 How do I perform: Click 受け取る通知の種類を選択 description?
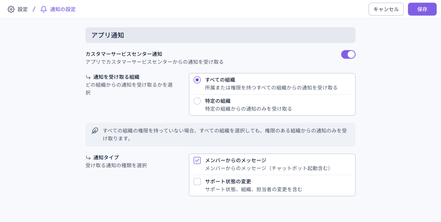[116, 165]
